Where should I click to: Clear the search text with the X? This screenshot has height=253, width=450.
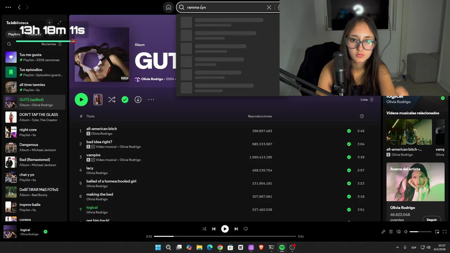[x=269, y=7]
